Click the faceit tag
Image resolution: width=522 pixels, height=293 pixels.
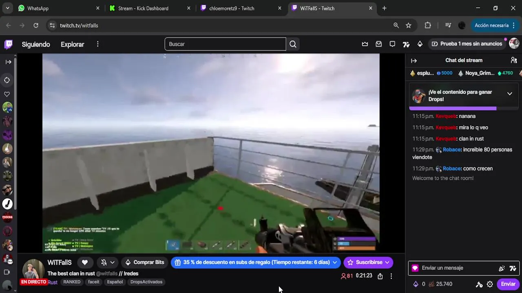pyautogui.click(x=93, y=282)
